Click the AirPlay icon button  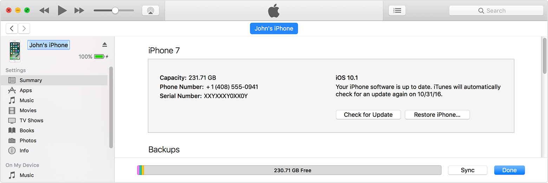click(150, 11)
